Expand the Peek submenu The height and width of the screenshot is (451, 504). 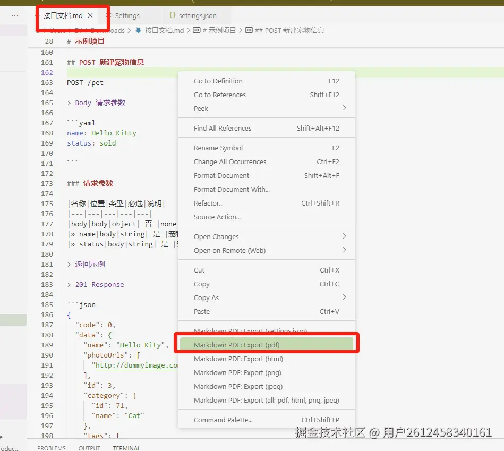coord(267,109)
